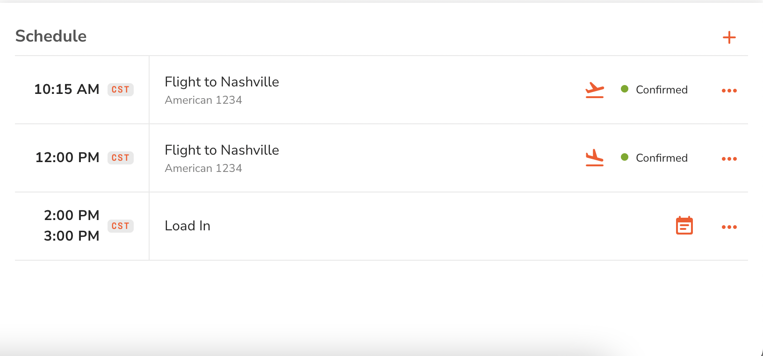Click the 3:00 PM end time
Viewport: 763px width, 356px height.
pyautogui.click(x=72, y=236)
